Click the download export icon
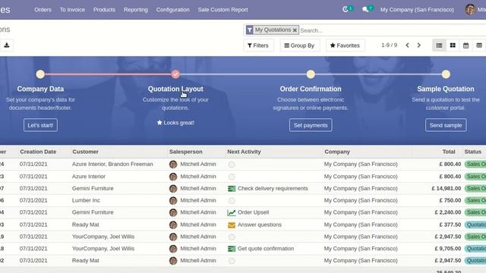This screenshot has height=273, width=486. tap(7, 45)
